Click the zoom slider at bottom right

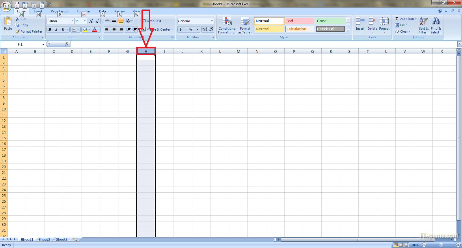(441, 245)
